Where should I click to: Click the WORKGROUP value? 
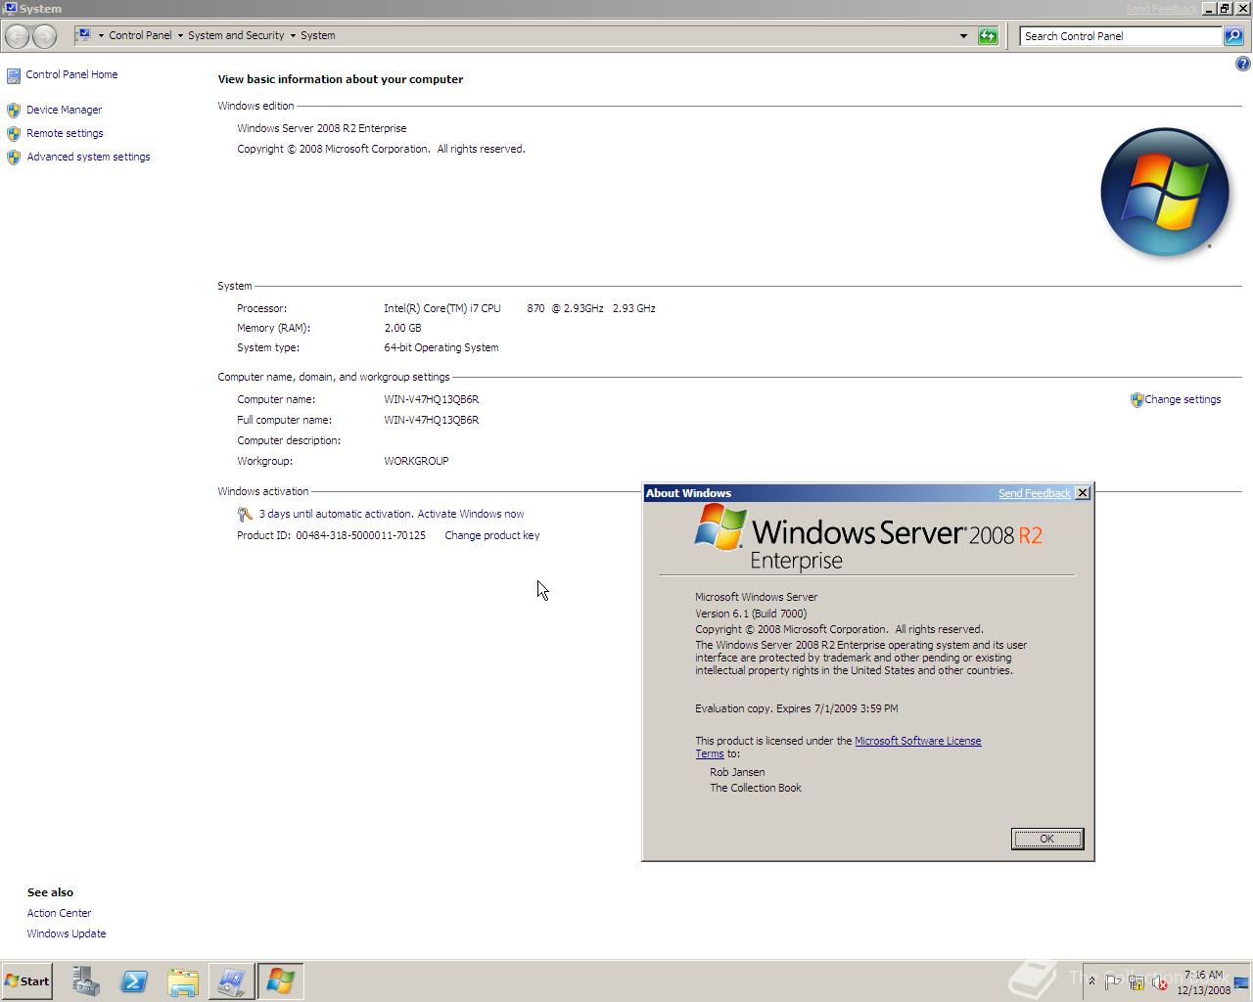coord(416,461)
